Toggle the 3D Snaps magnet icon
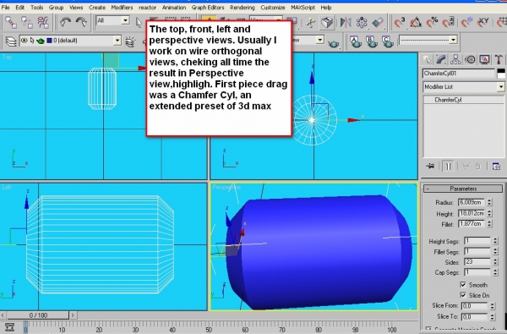The width and height of the screenshot is (507, 334). click(400, 23)
